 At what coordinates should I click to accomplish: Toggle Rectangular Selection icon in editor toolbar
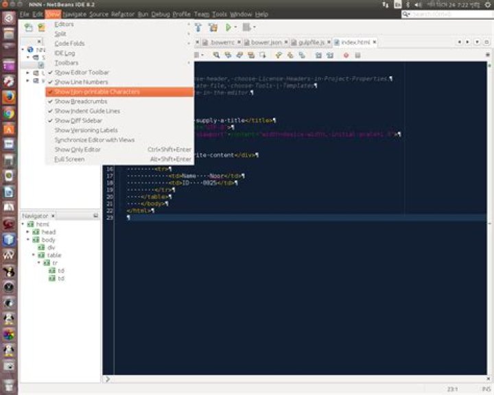coord(262,55)
